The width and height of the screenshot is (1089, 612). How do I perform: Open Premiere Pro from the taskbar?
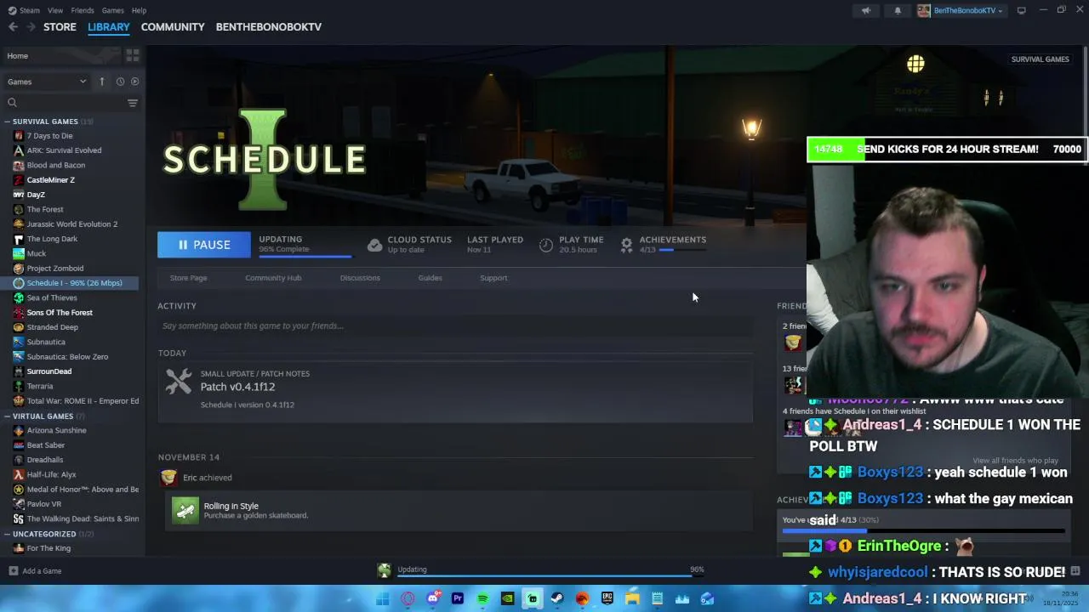458,598
